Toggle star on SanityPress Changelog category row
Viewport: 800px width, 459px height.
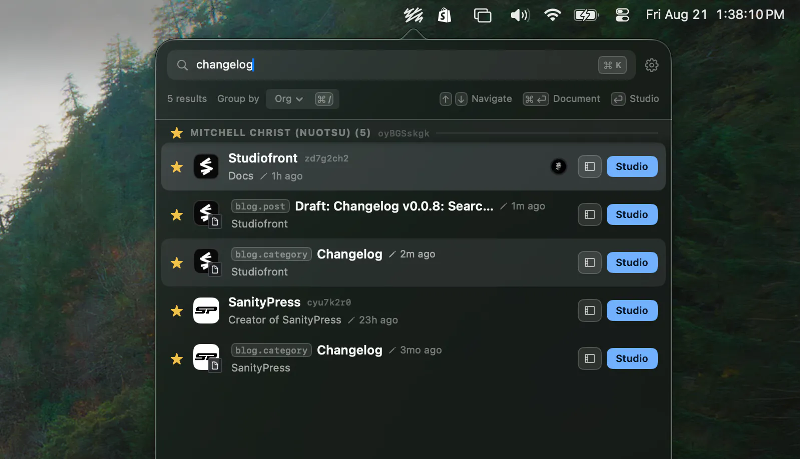(x=177, y=359)
